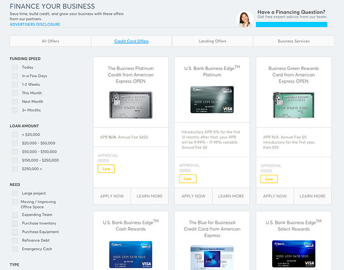
Task: Check the Next Month option
Action: [x=15, y=102]
